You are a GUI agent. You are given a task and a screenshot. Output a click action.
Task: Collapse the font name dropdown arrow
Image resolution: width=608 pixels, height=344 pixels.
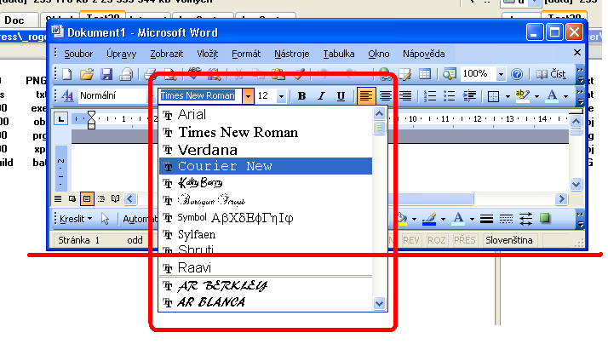click(x=248, y=96)
